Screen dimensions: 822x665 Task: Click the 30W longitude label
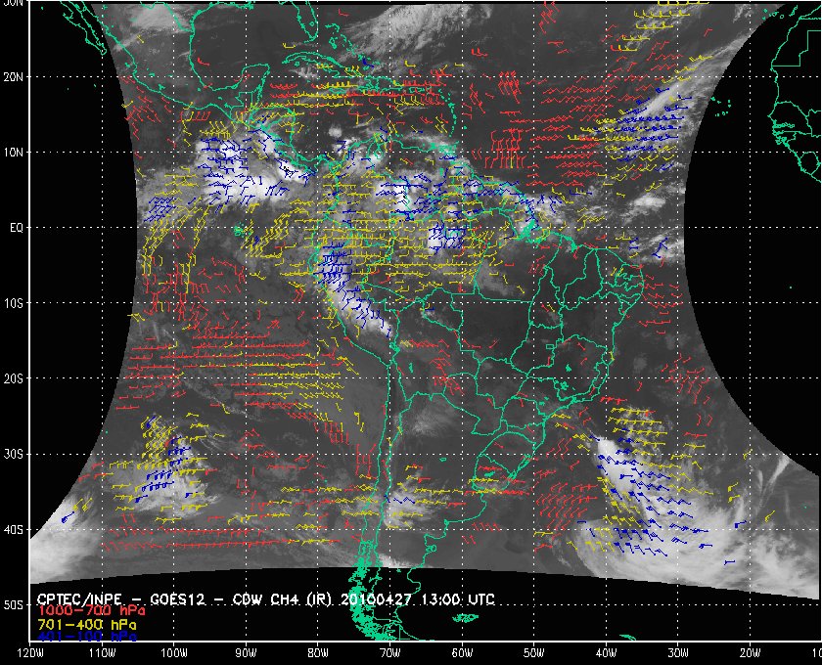[678, 653]
